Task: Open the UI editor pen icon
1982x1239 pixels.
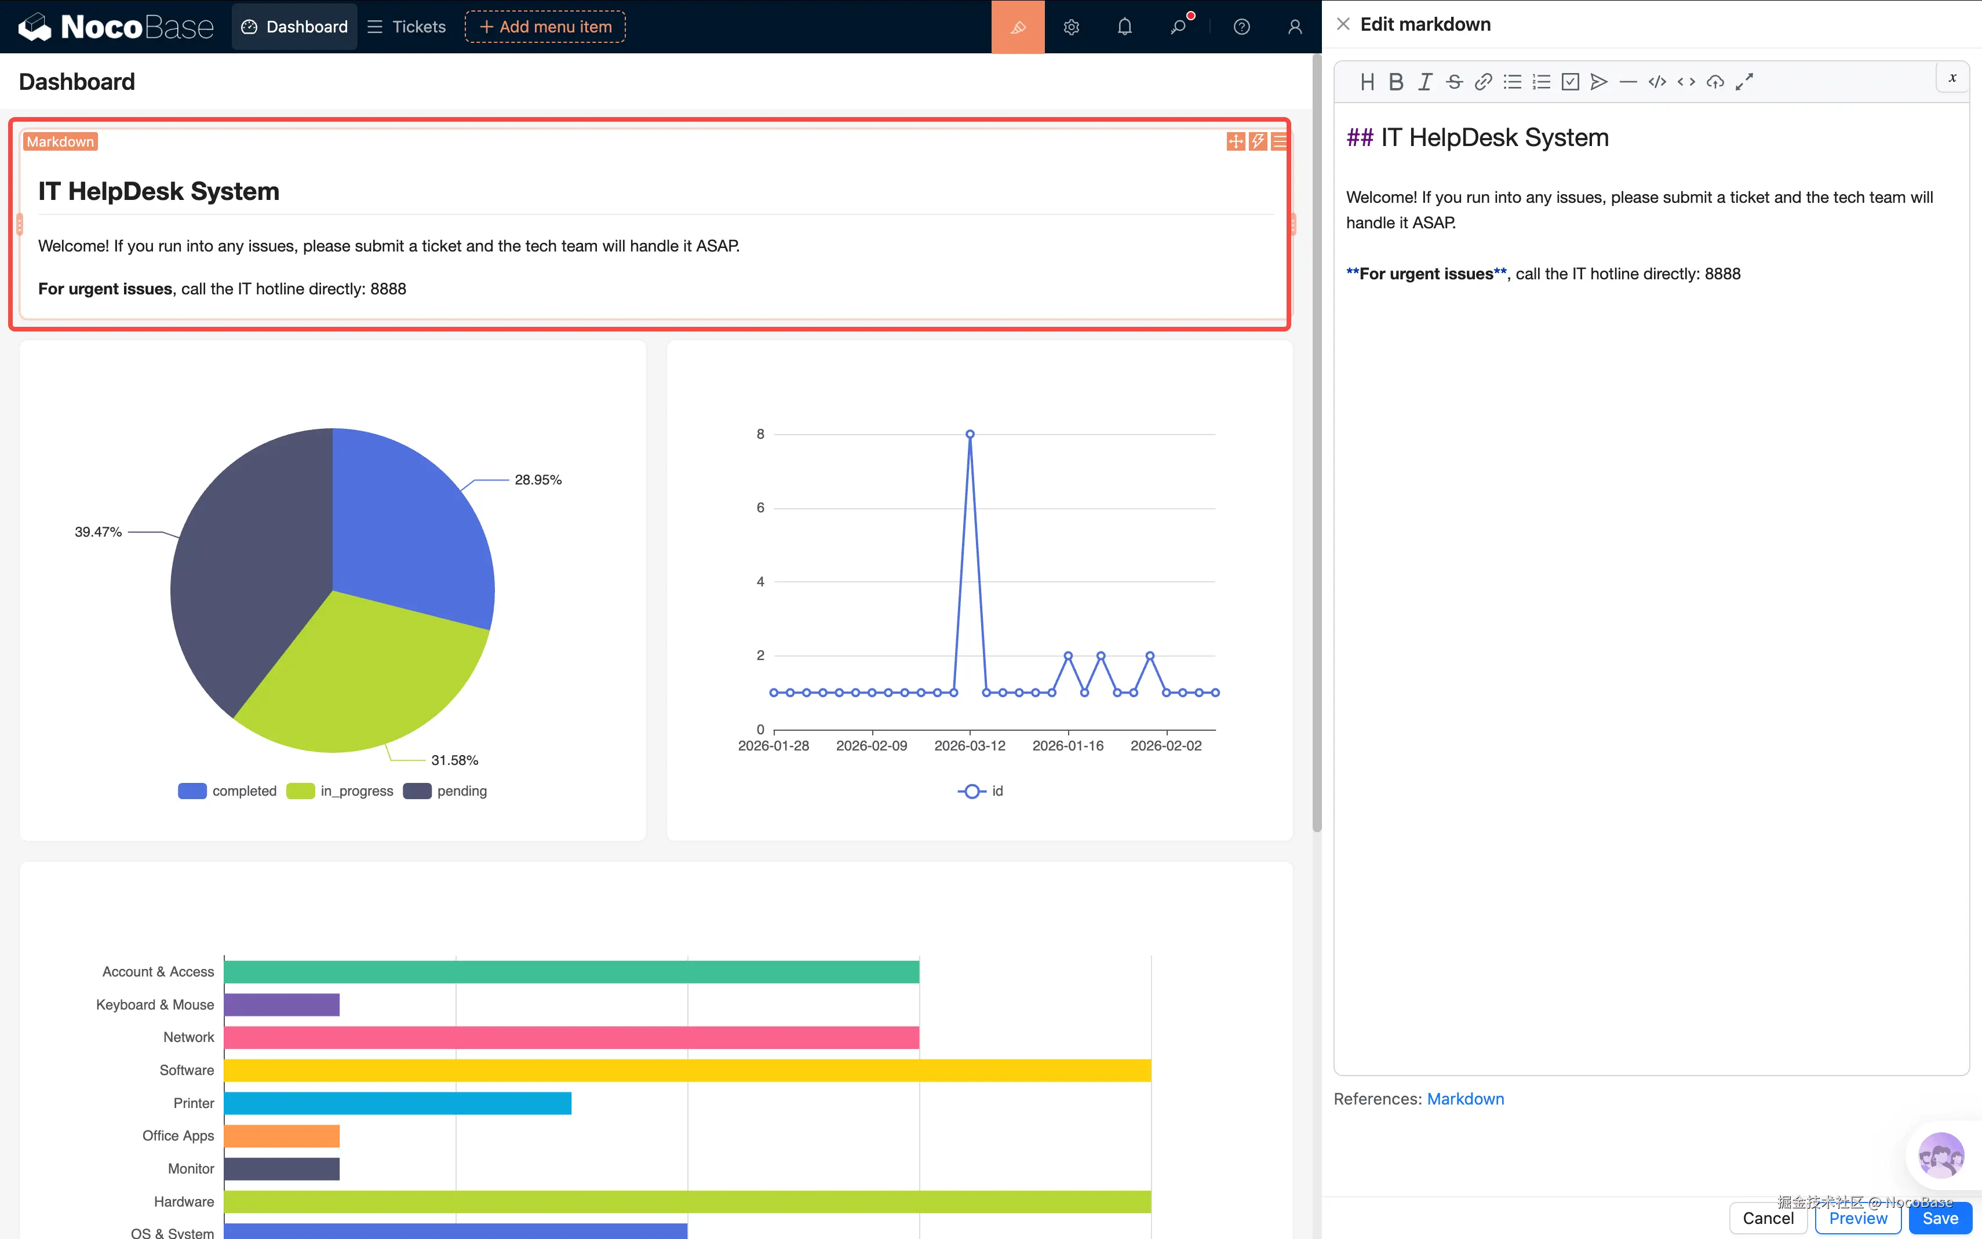Action: [x=1017, y=26]
